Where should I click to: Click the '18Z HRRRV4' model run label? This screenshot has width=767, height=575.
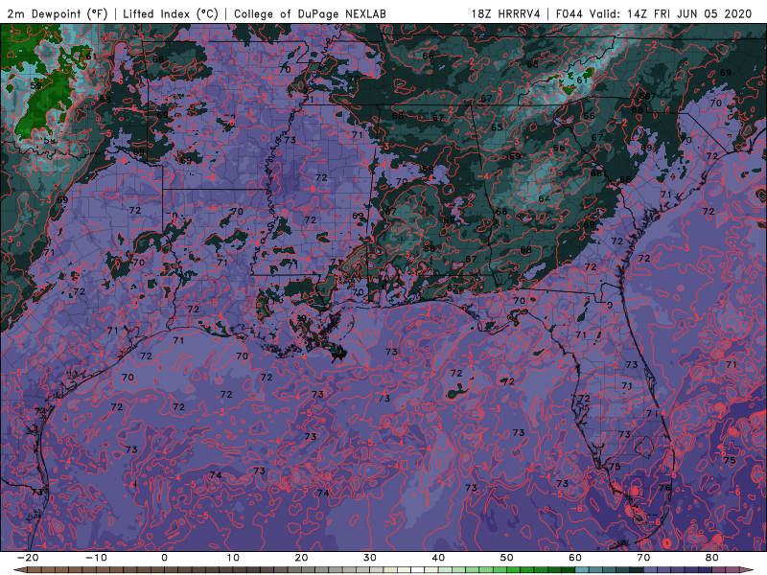point(506,14)
